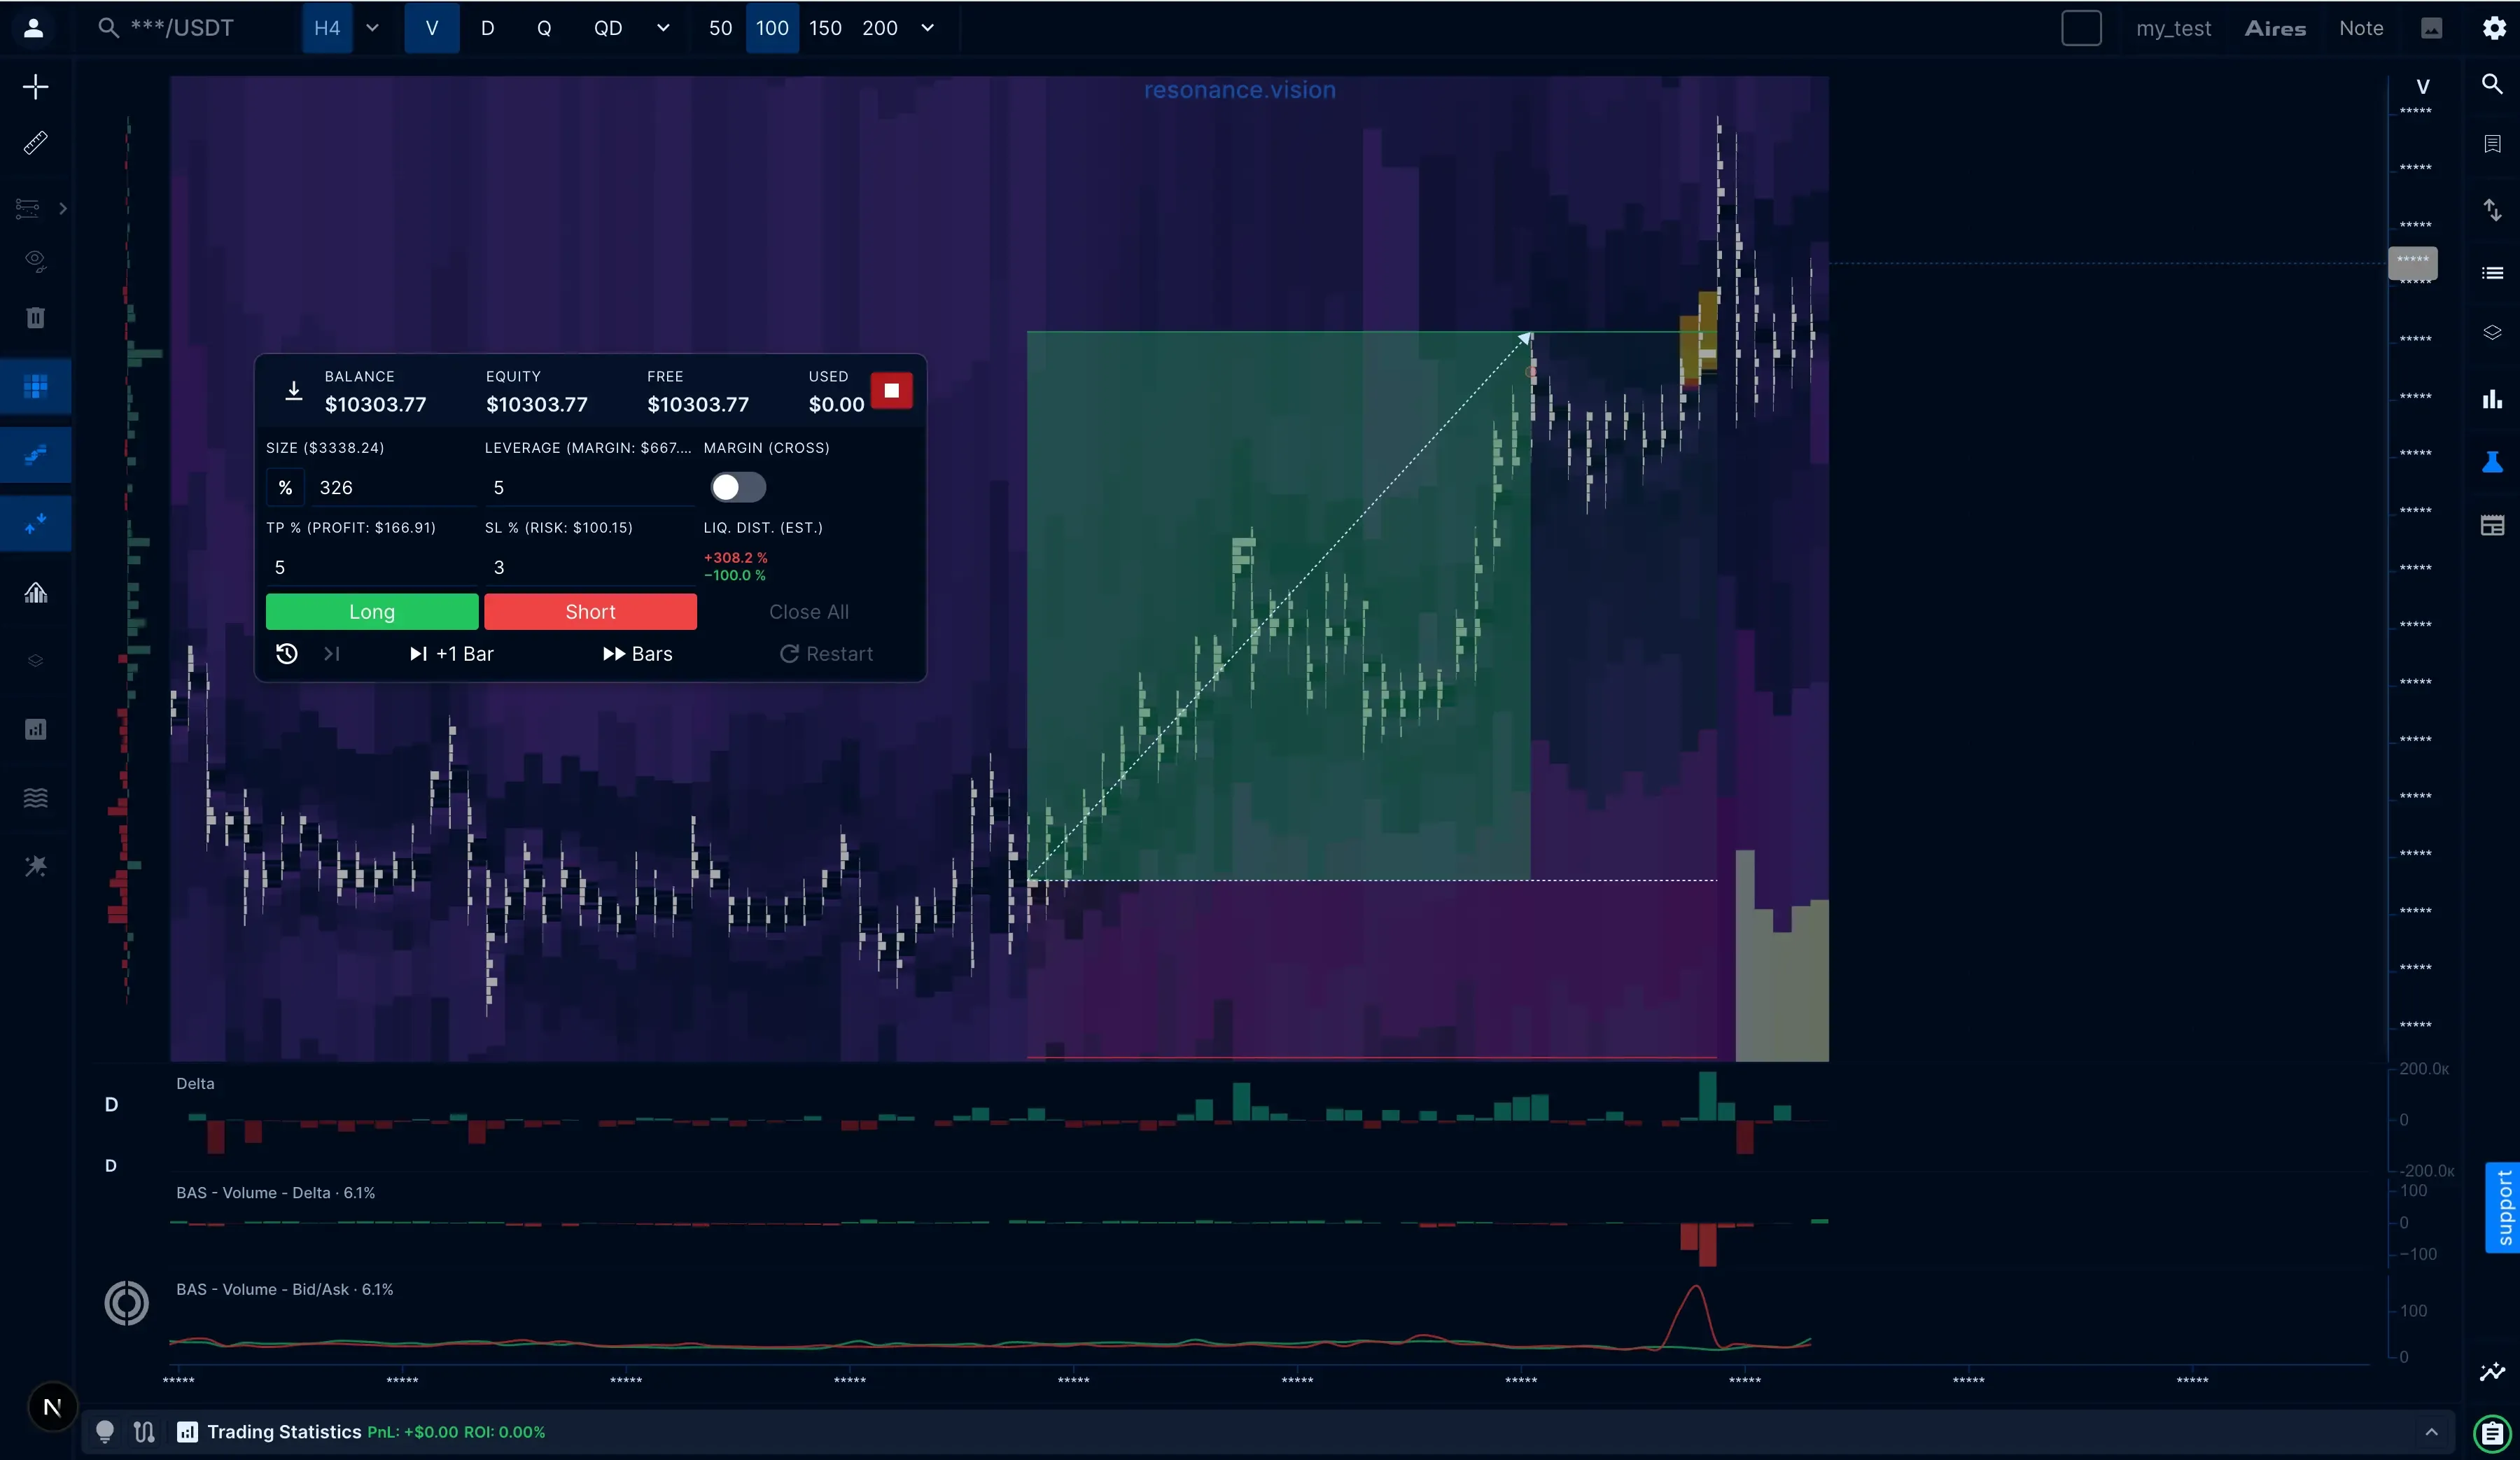Viewport: 2520px width, 1460px height.
Task: Open the layers icon in right sidebar
Action: (x=2492, y=332)
